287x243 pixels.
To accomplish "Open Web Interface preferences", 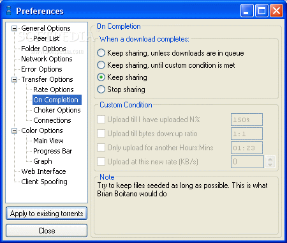I will [x=43, y=171].
